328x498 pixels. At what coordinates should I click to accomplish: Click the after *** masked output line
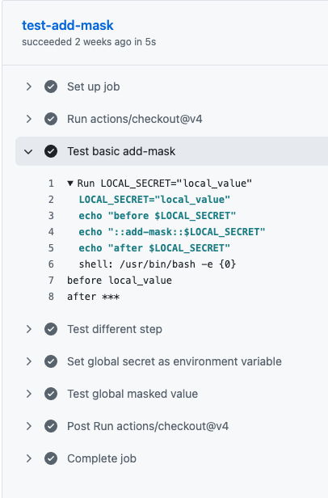[94, 297]
